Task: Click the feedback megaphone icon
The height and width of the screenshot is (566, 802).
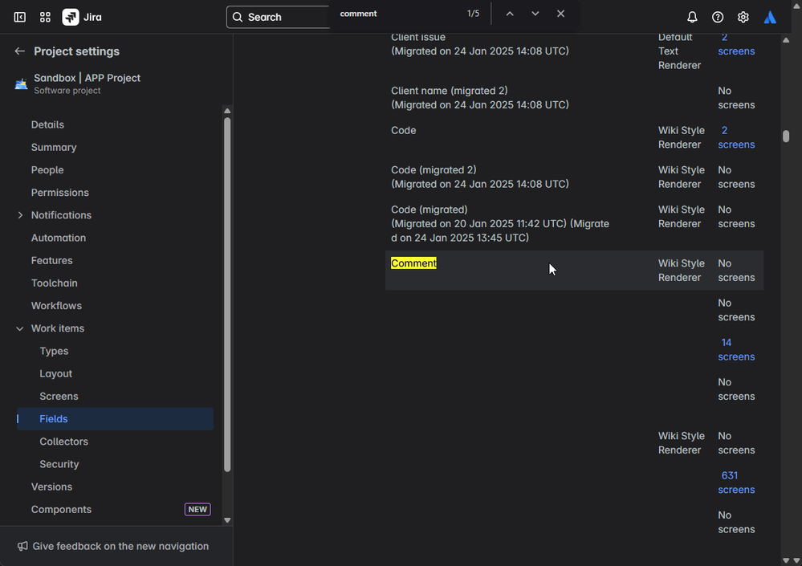Action: tap(22, 546)
